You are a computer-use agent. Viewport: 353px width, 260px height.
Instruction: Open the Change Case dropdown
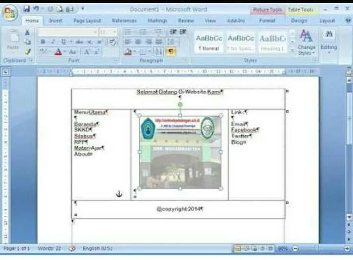tap(73, 52)
